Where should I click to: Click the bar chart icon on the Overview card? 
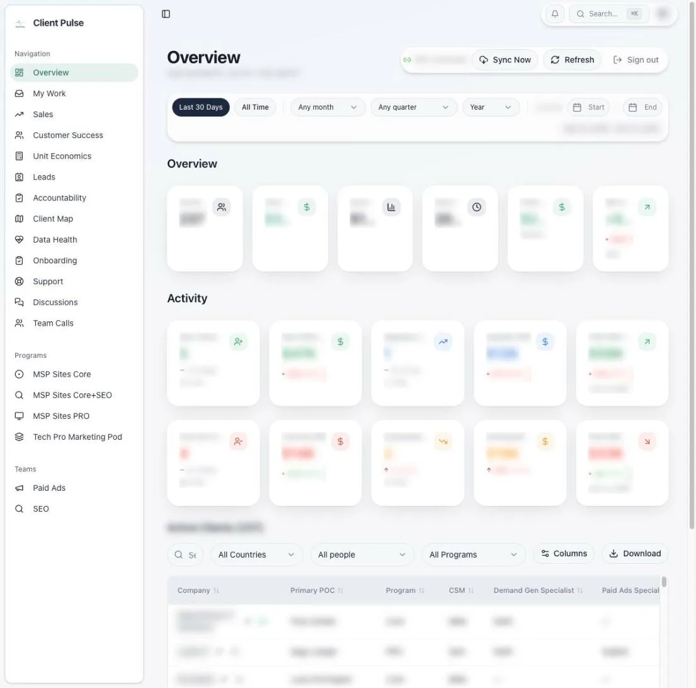pos(391,207)
